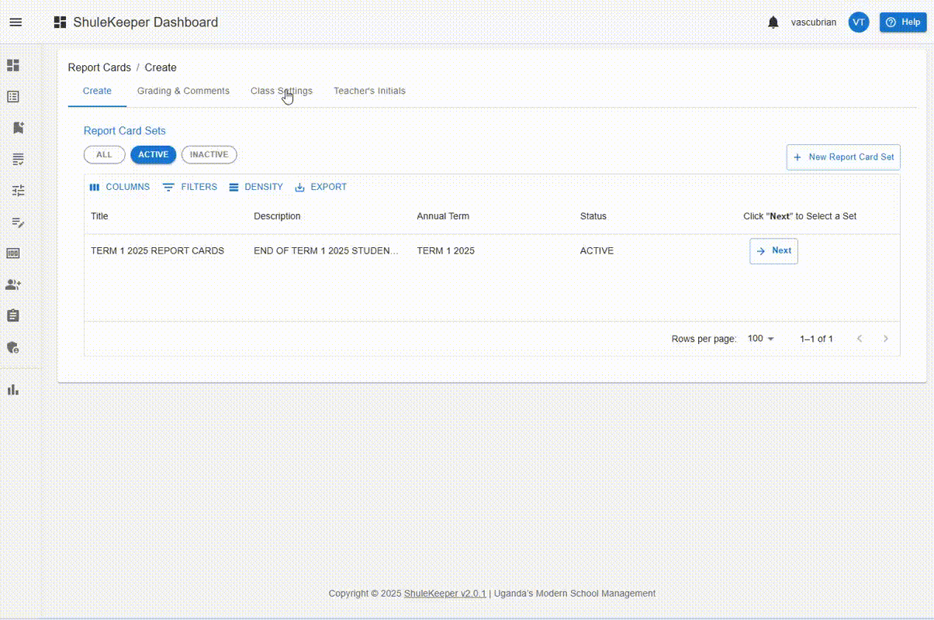The image size is (934, 620).
Task: Open the rows per page dropdown
Action: pyautogui.click(x=760, y=339)
